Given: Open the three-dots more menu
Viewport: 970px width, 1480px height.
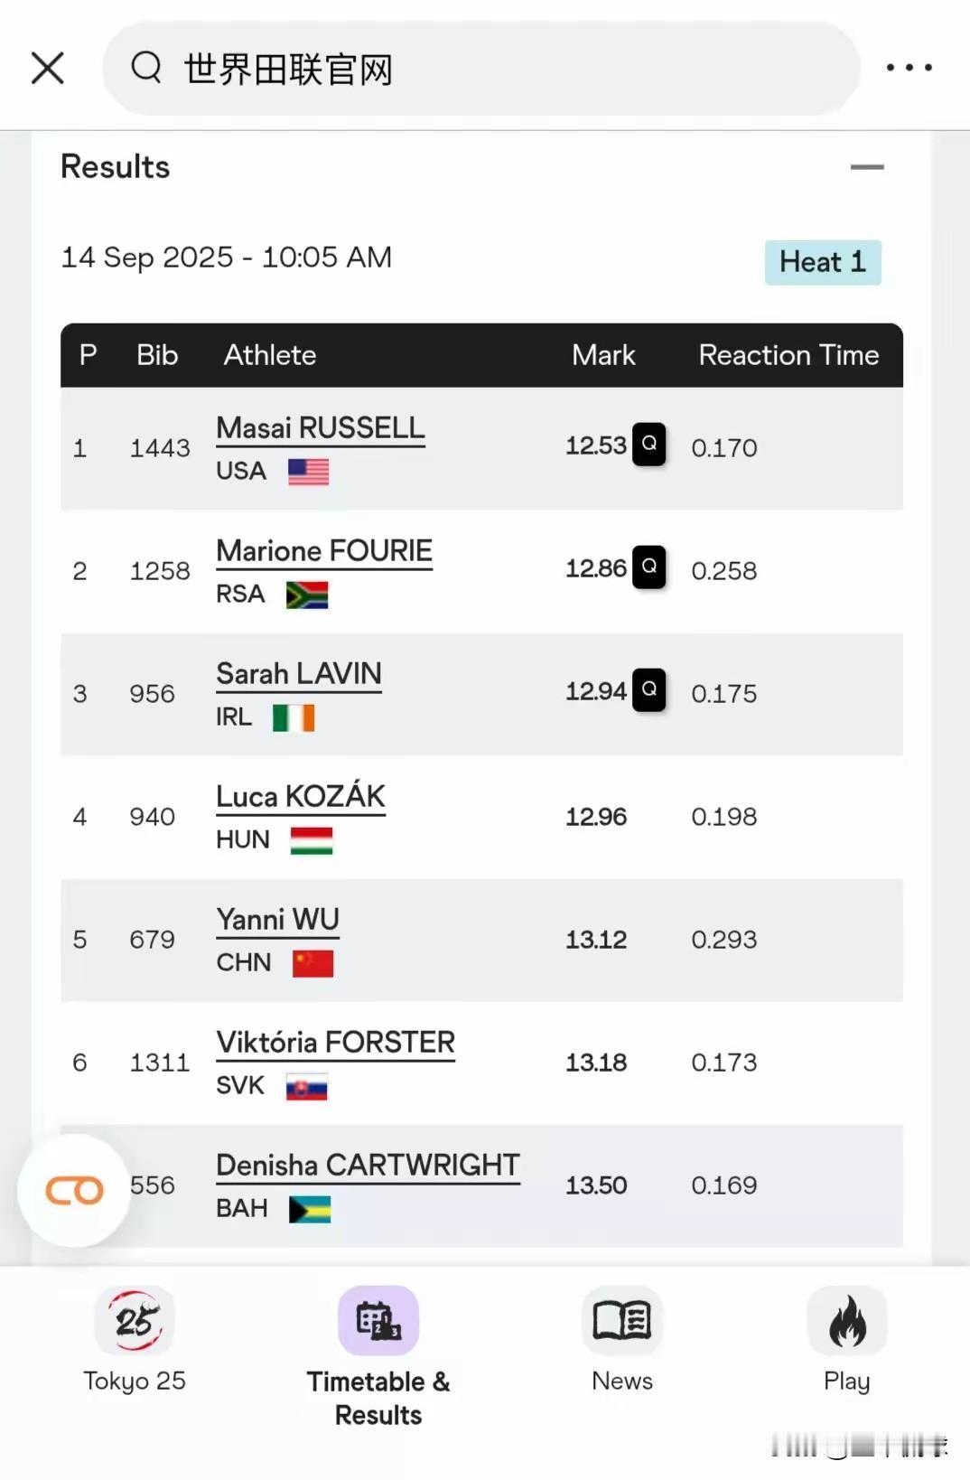Looking at the screenshot, I should click(x=909, y=68).
